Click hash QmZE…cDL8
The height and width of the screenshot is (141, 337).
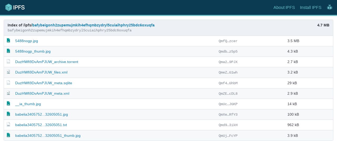coord(228,93)
